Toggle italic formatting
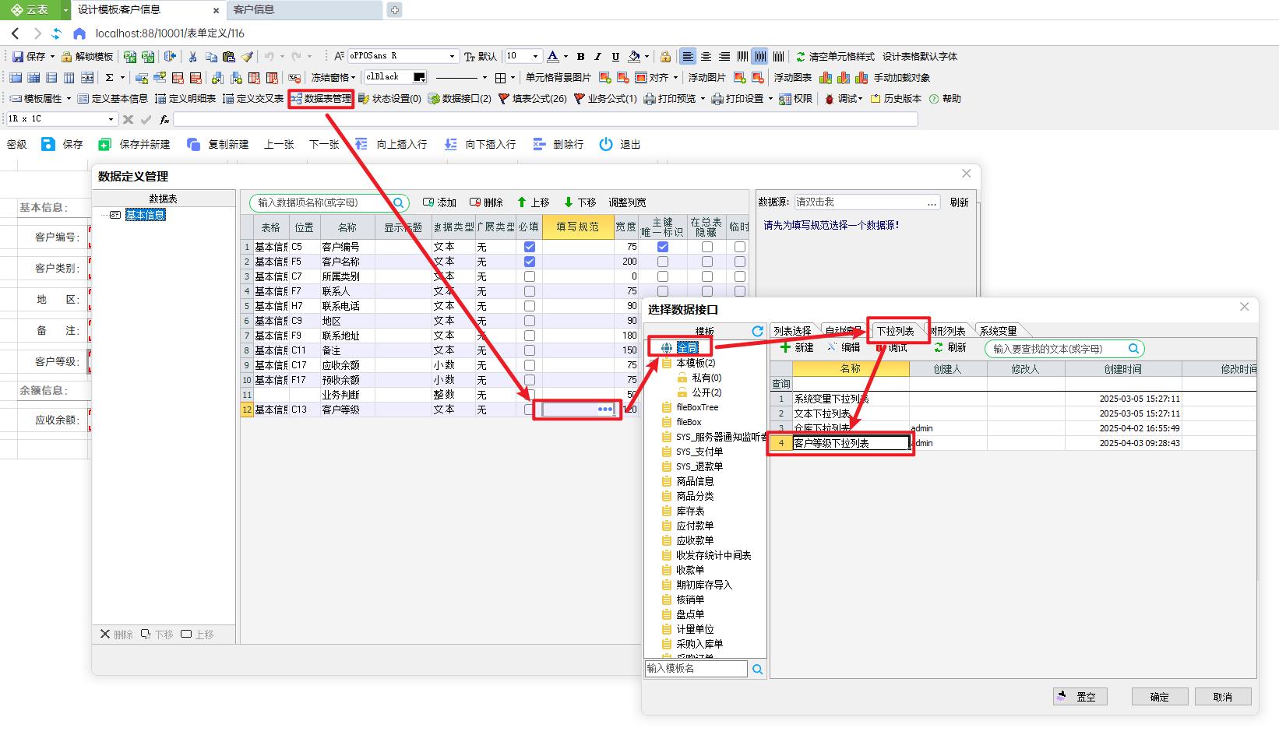Viewport: 1279px width, 742px height. point(597,56)
